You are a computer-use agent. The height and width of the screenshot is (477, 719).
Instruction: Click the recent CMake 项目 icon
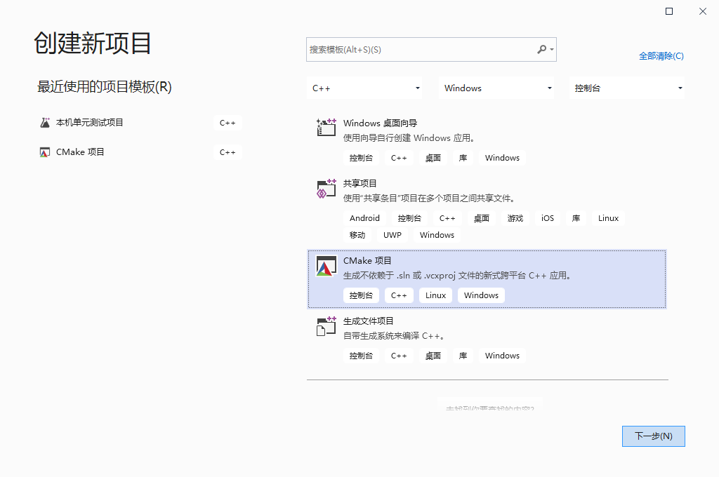(x=44, y=152)
